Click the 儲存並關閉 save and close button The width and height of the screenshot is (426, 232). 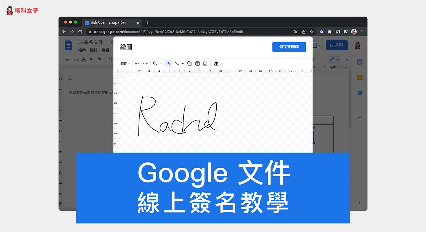coord(289,47)
